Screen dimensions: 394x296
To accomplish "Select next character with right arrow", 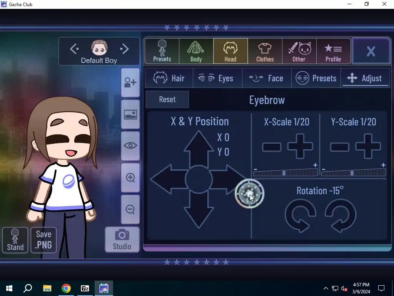I will [124, 49].
